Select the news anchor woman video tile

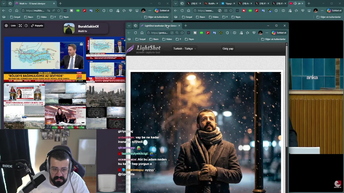pyautogui.click(x=65, y=118)
